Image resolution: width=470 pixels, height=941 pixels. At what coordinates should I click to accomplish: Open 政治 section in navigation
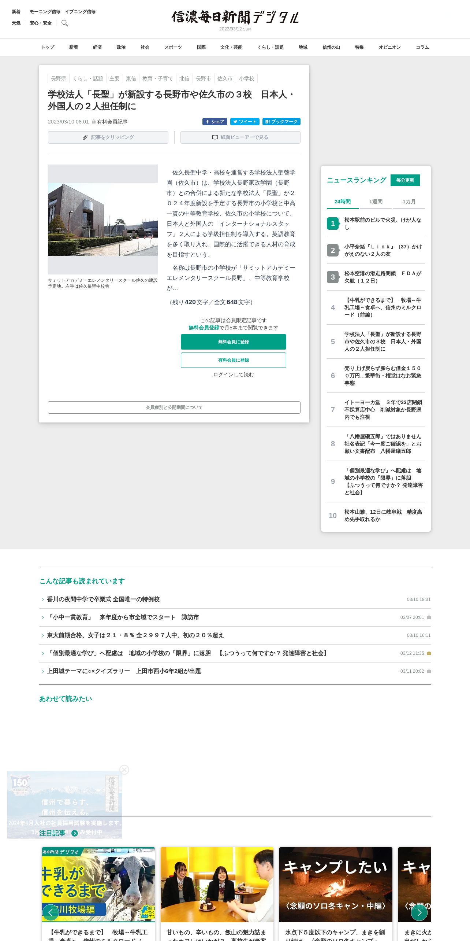pyautogui.click(x=121, y=47)
